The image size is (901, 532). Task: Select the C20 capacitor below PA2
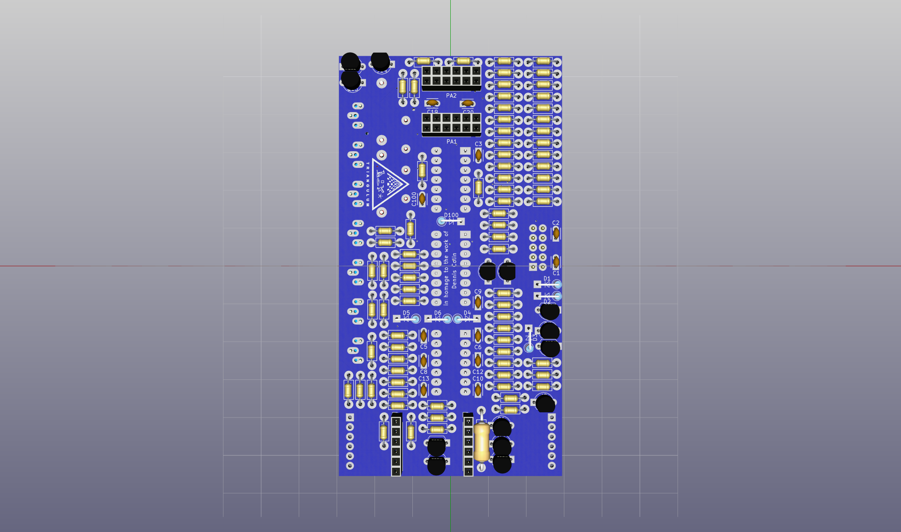tap(467, 103)
